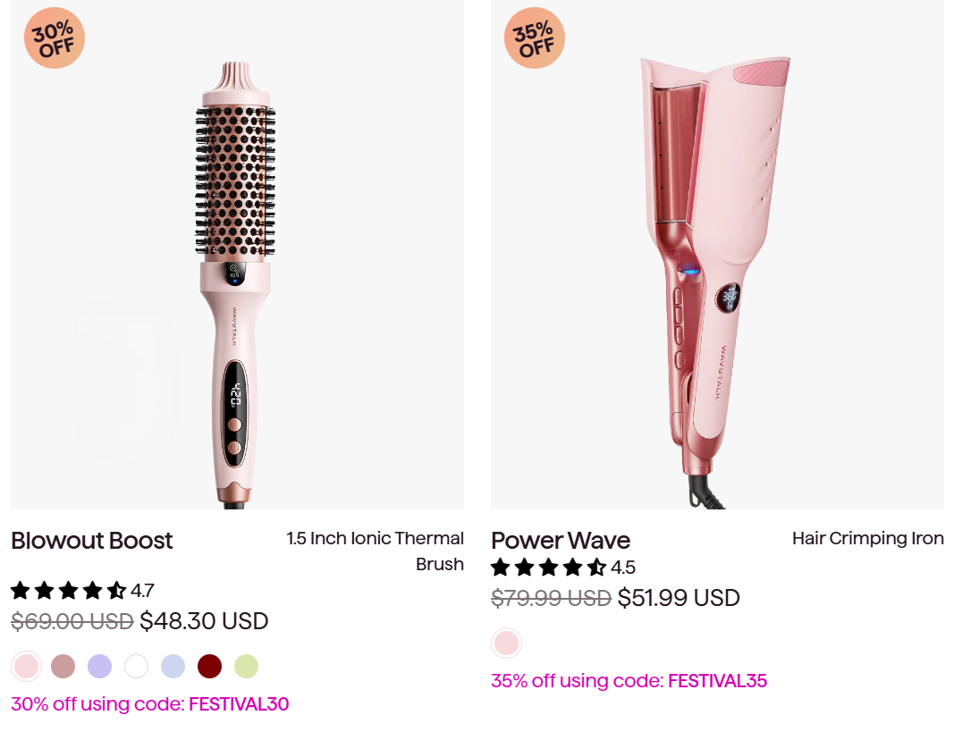Click the Hair Crimping Iron description
The width and height of the screenshot is (954, 732).
(867, 539)
